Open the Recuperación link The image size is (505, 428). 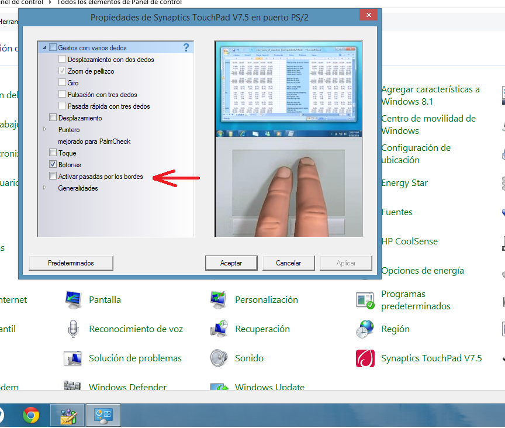(262, 329)
